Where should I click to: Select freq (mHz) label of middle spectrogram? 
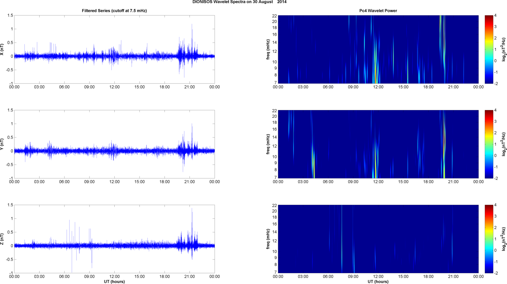(x=268, y=144)
